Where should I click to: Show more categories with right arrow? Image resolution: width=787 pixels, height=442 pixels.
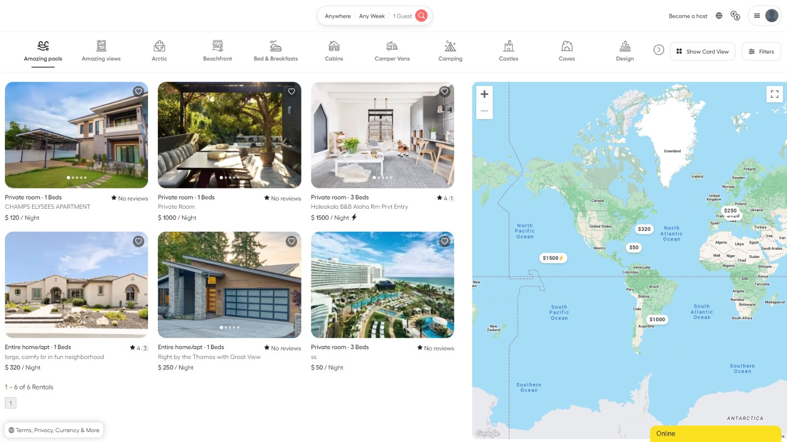click(x=659, y=50)
